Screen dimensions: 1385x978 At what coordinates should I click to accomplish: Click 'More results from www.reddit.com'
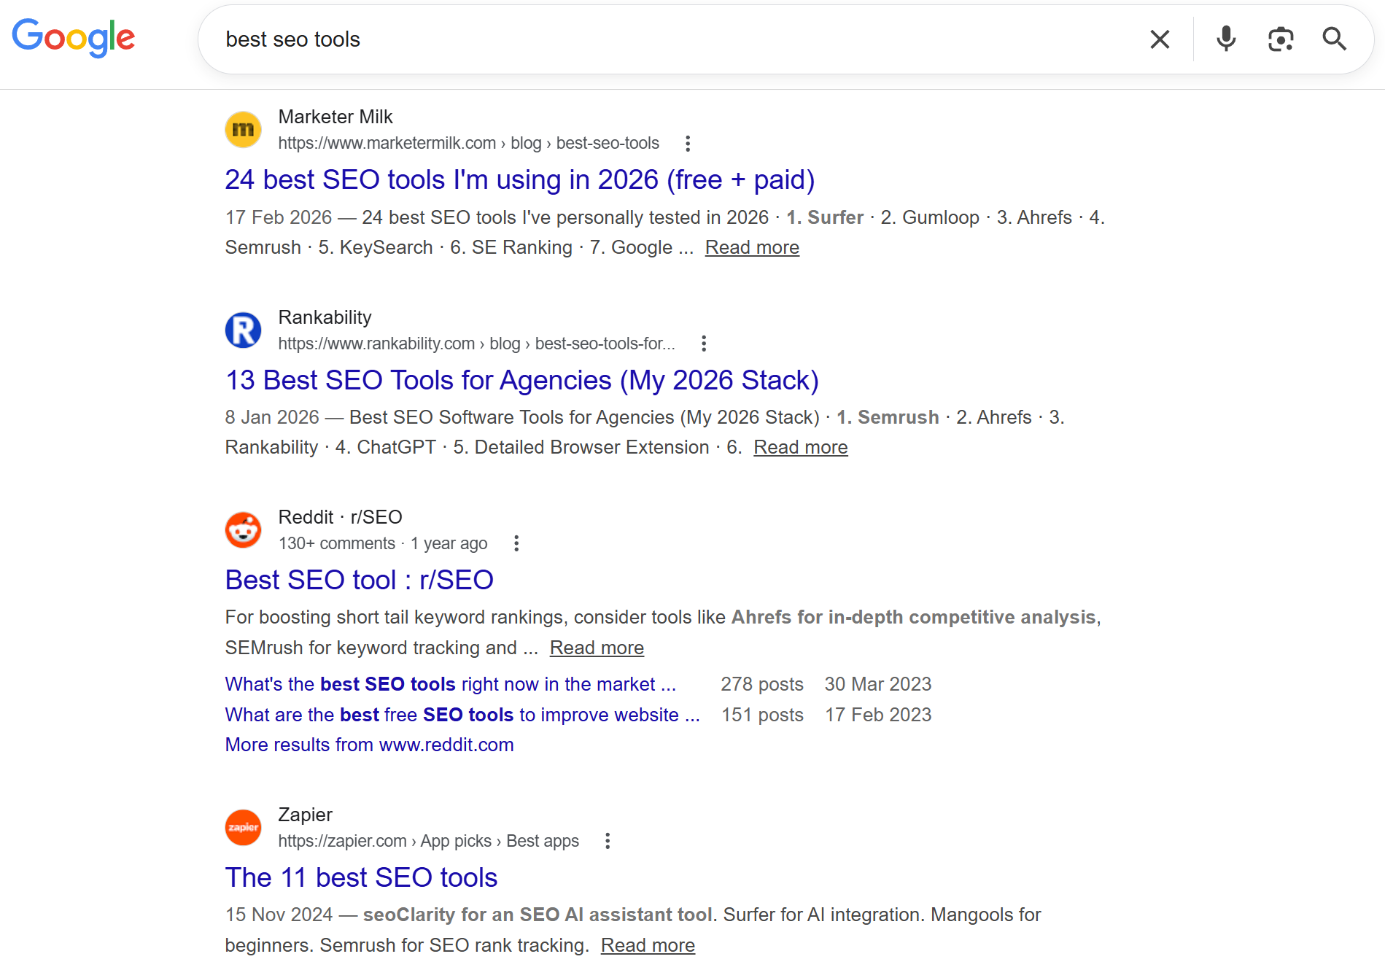tap(369, 744)
